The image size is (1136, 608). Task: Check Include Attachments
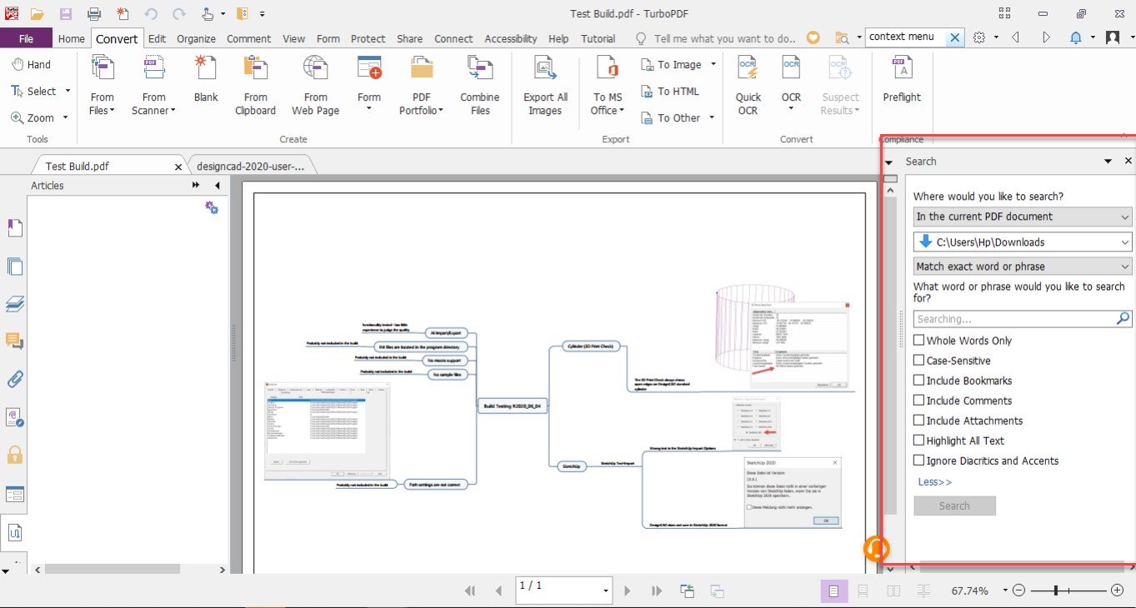(x=918, y=420)
